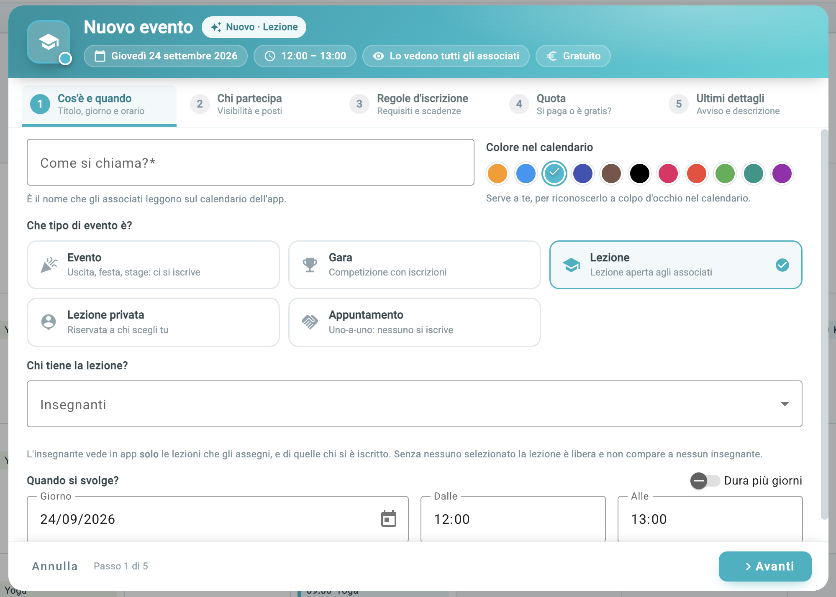This screenshot has height=597, width=836.
Task: Pick the brown calendar color
Action: (611, 173)
